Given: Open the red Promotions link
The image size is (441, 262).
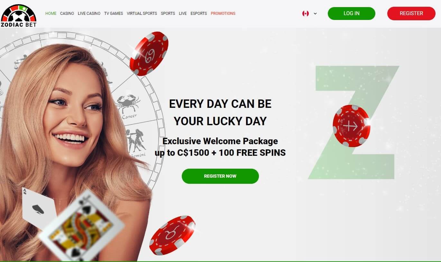Looking at the screenshot, I should pyautogui.click(x=223, y=14).
